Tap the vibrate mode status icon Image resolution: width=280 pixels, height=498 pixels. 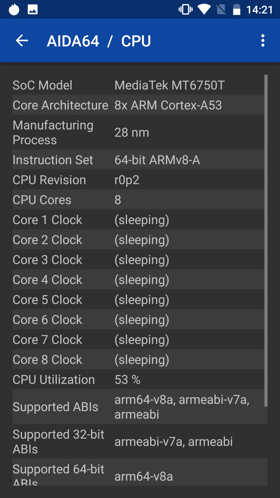(x=186, y=10)
